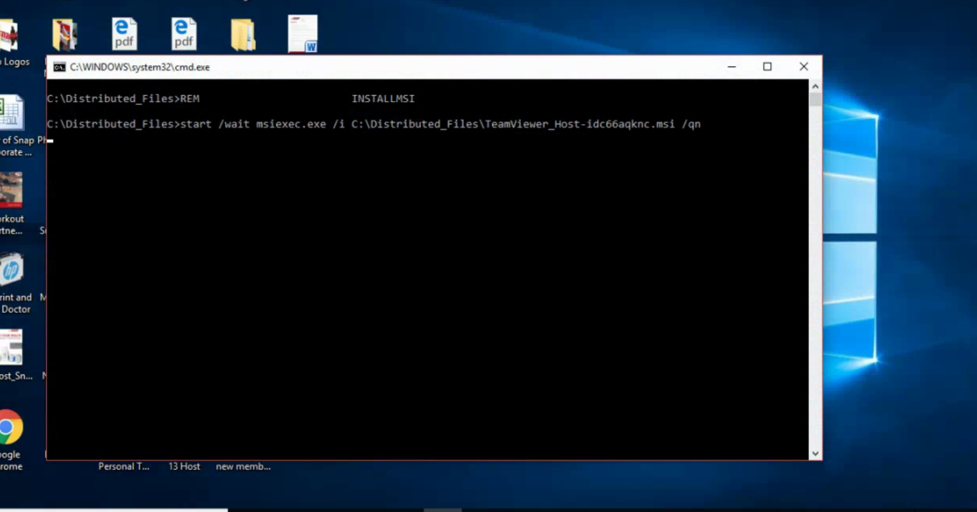This screenshot has height=512, width=977.
Task: Click the 'new memb...' desktop label
Action: click(x=243, y=466)
